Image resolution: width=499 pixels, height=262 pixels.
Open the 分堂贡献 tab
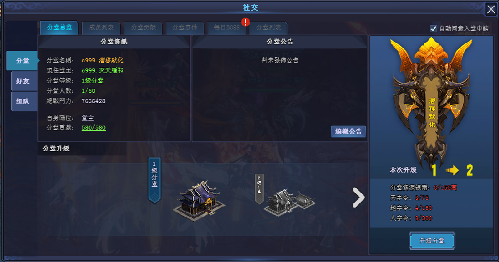tap(143, 28)
